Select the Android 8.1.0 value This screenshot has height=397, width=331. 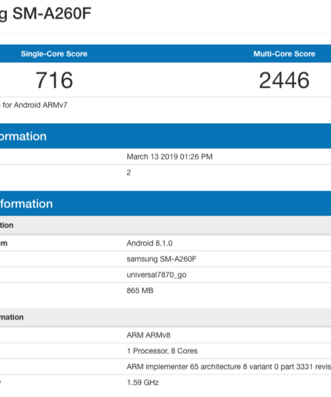pos(149,243)
